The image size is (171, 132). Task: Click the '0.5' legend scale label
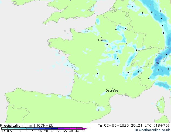click(x=9, y=131)
